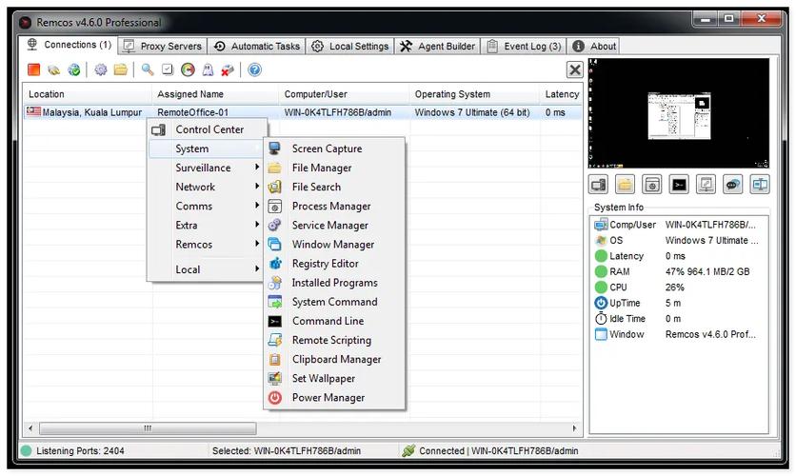Image resolution: width=796 pixels, height=476 pixels.
Task: Switch to the Agent Builder tab
Action: click(438, 47)
